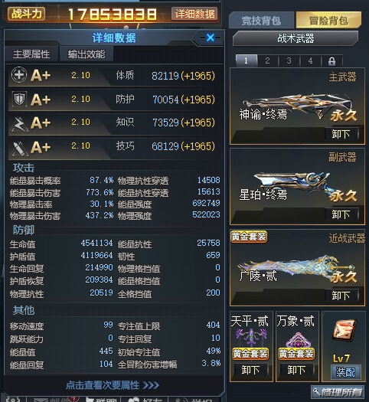Image resolution: width=369 pixels, height=402 pixels.
Task: Select the 星珀·终焉 secondary weapon image
Action: tap(292, 185)
